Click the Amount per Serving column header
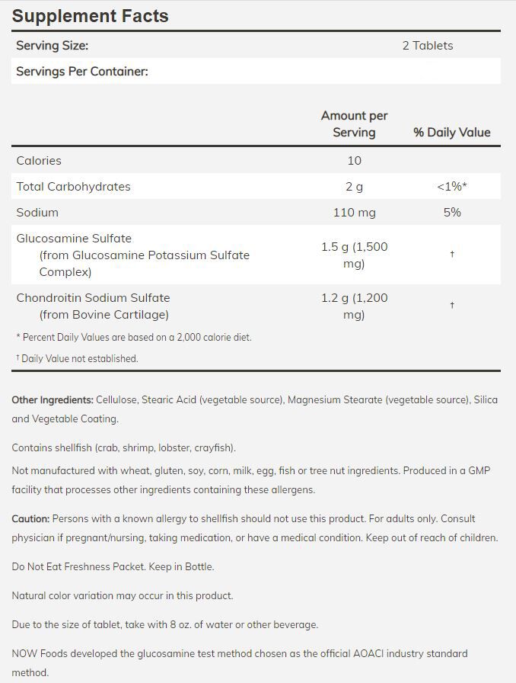This screenshot has width=516, height=683. click(x=354, y=124)
